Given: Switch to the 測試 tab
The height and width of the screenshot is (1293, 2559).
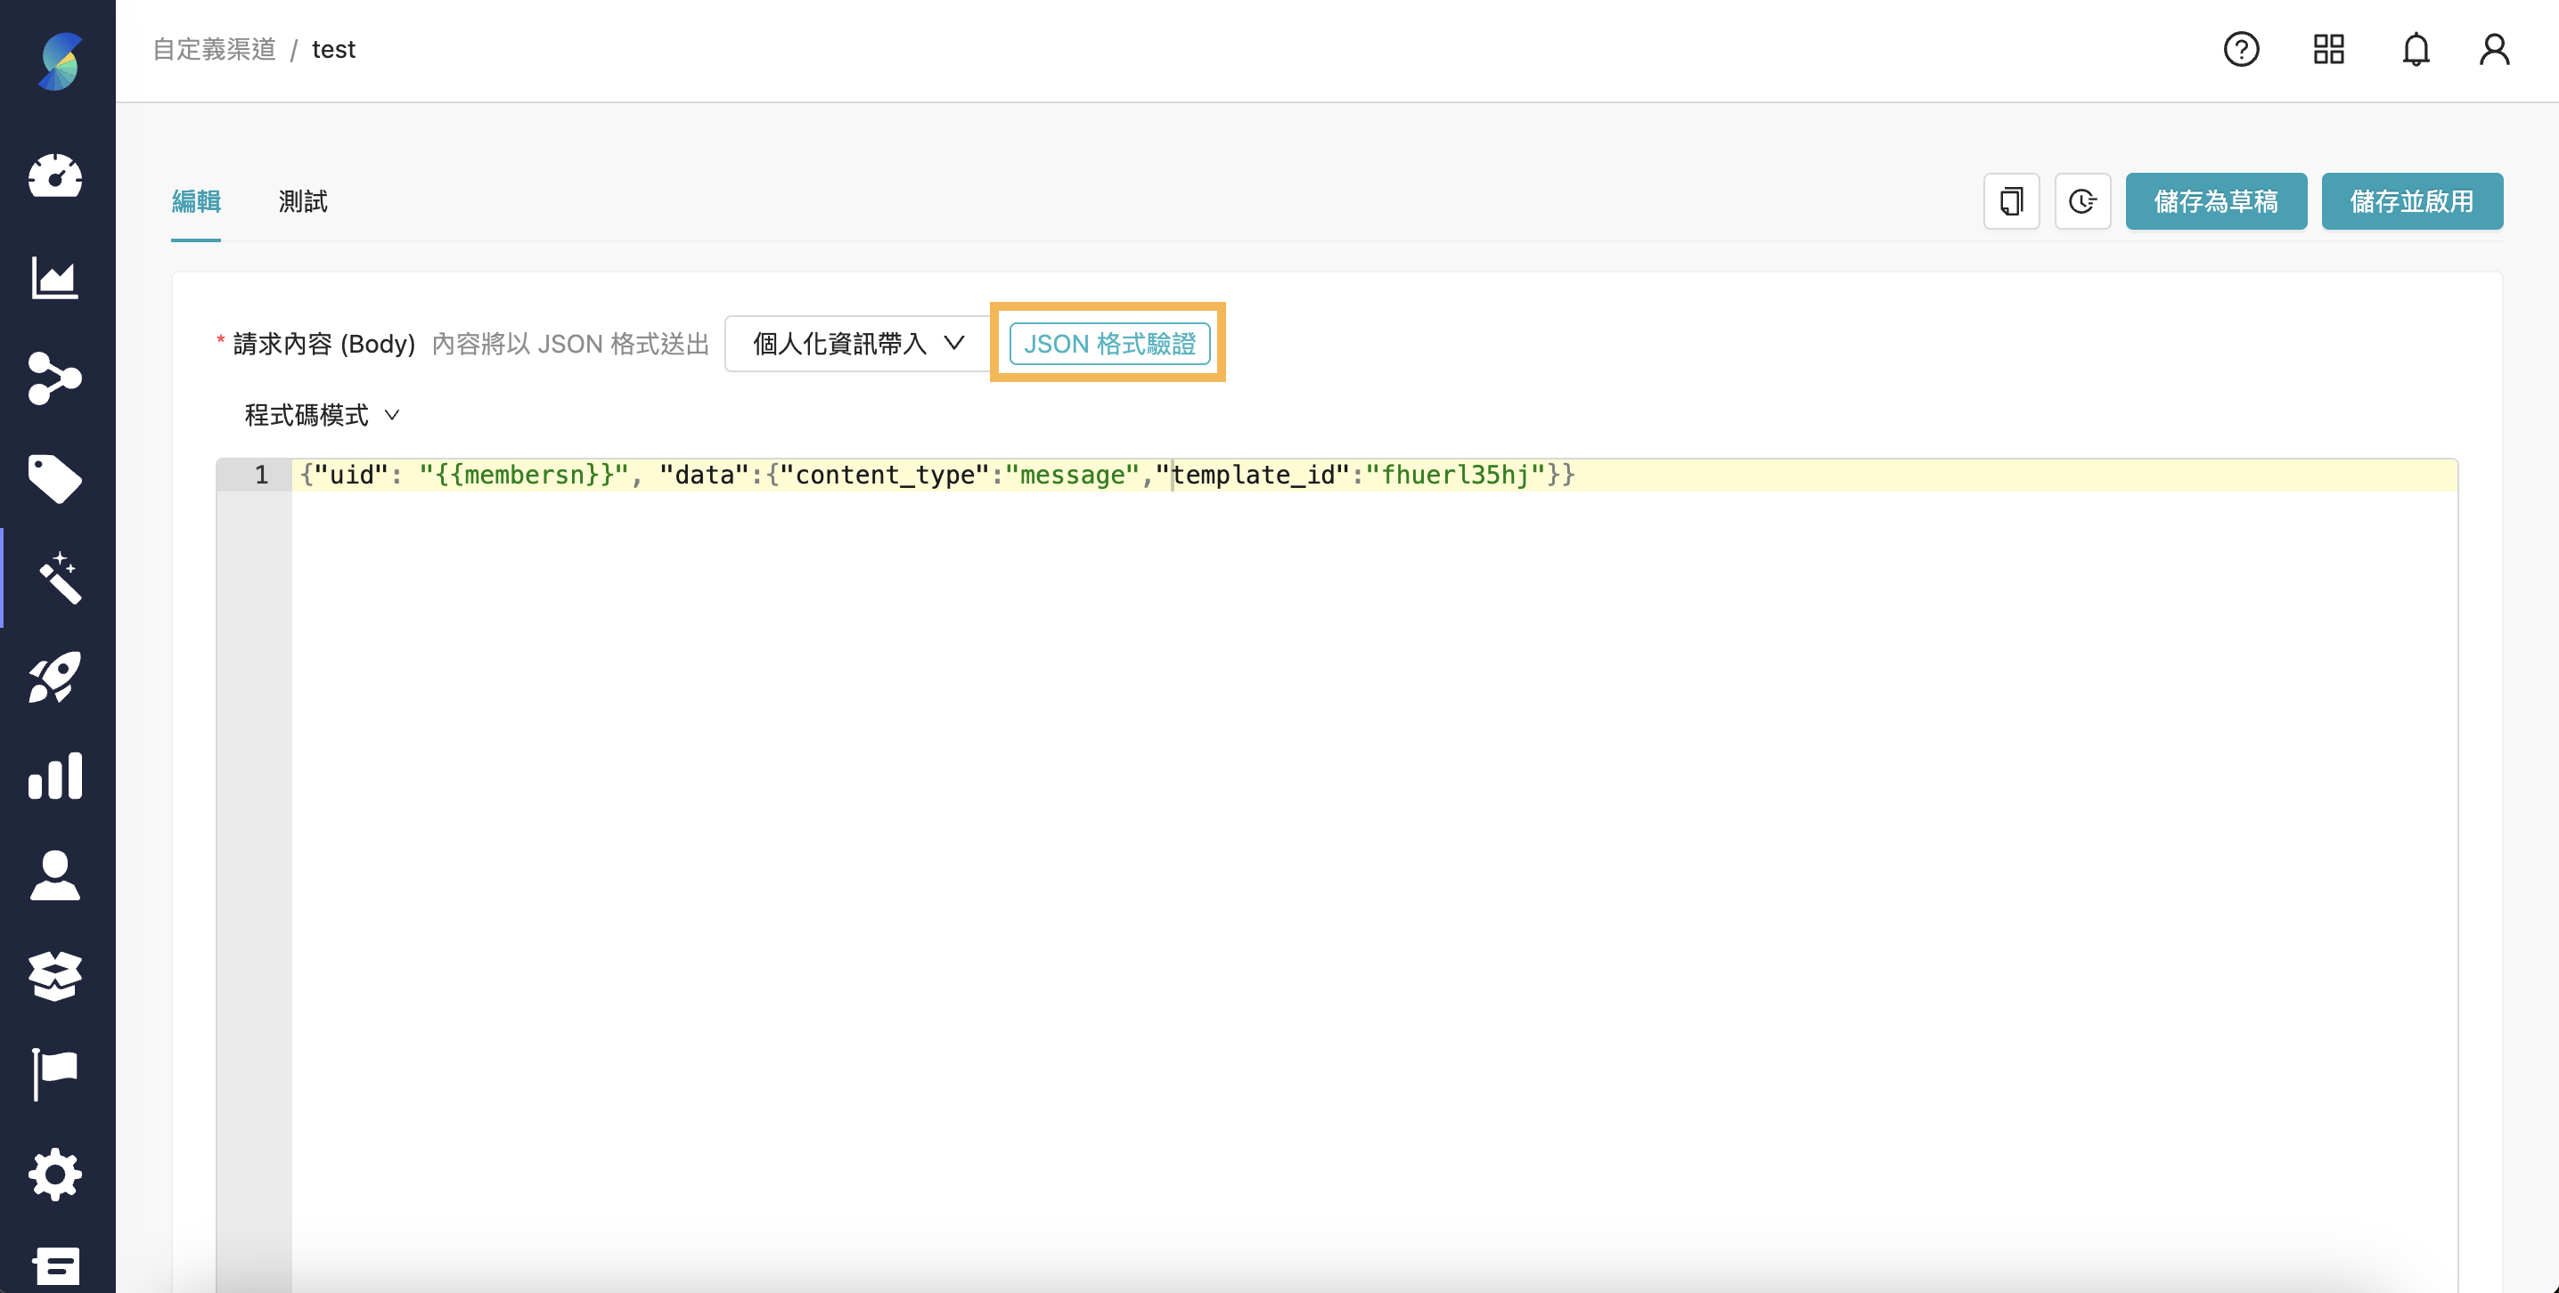Looking at the screenshot, I should click(303, 201).
